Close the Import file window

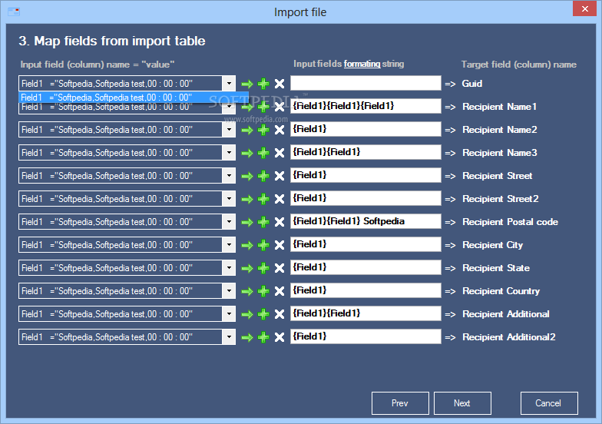pyautogui.click(x=584, y=8)
